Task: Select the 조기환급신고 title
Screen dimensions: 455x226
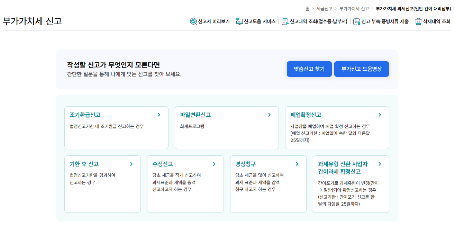Action: tap(85, 115)
